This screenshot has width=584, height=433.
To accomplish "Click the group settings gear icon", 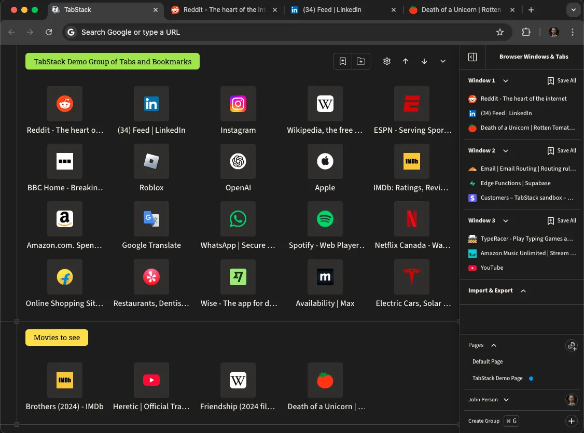I will pyautogui.click(x=386, y=61).
